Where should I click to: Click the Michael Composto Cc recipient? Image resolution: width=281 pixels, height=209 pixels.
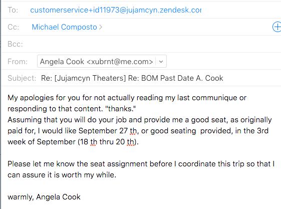(x=65, y=27)
